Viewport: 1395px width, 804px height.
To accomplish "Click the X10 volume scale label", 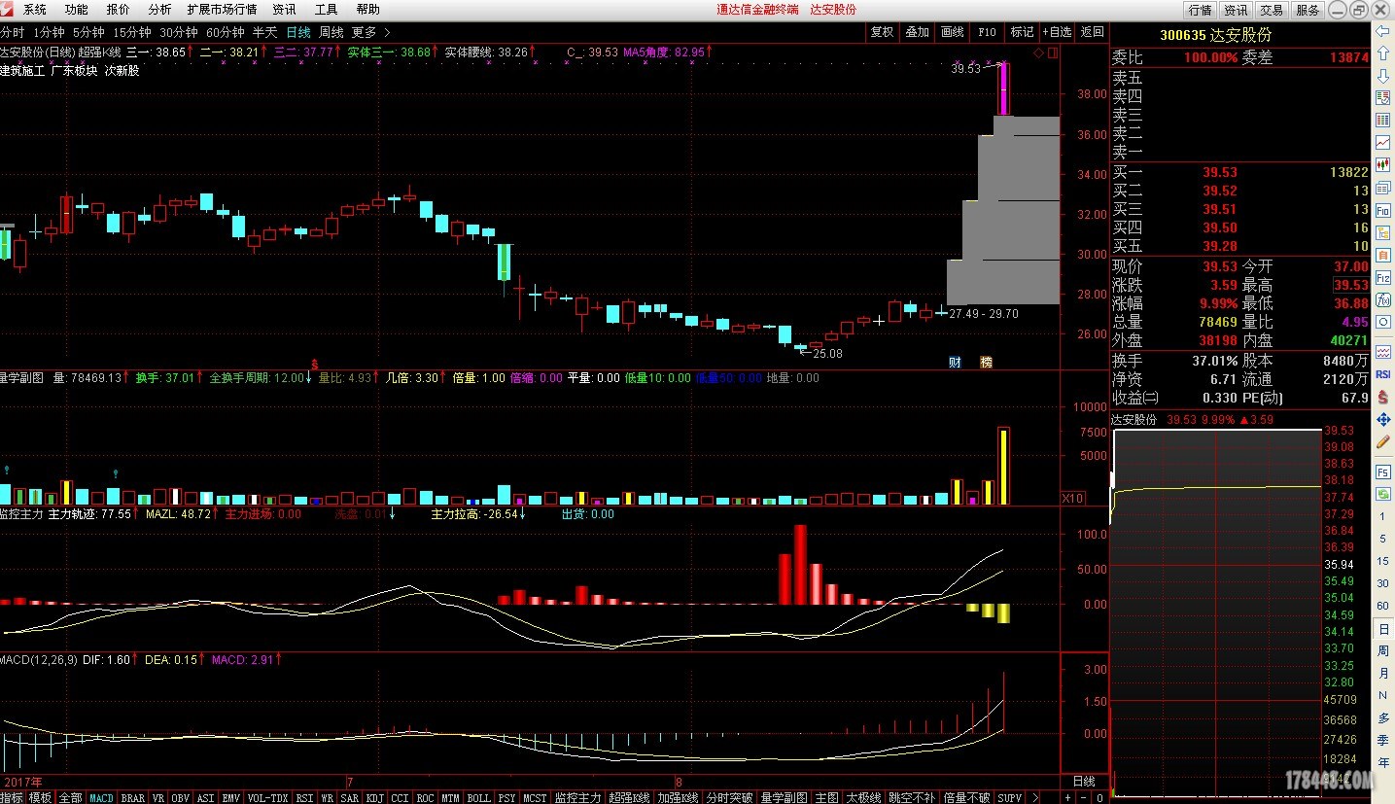I will (1072, 498).
